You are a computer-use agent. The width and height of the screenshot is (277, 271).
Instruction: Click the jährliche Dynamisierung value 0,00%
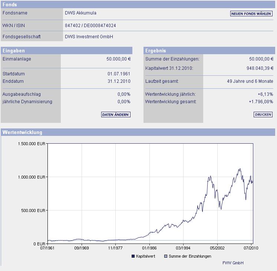click(124, 102)
